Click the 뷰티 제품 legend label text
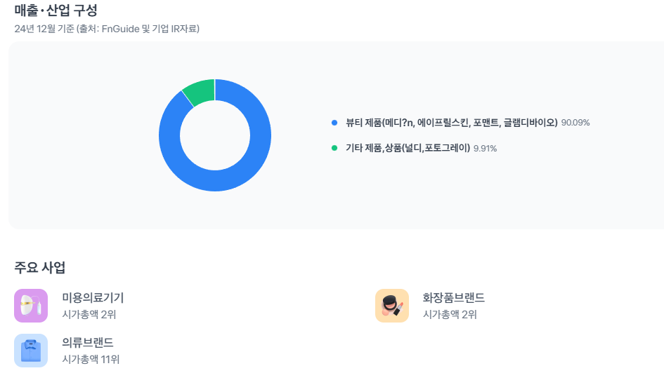The height and width of the screenshot is (373, 664). click(451, 123)
